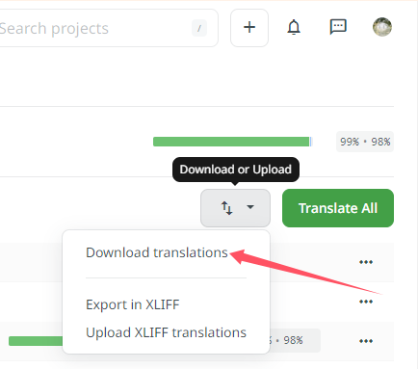Click the Download or Upload tooltip
418x369 pixels.
pos(236,170)
